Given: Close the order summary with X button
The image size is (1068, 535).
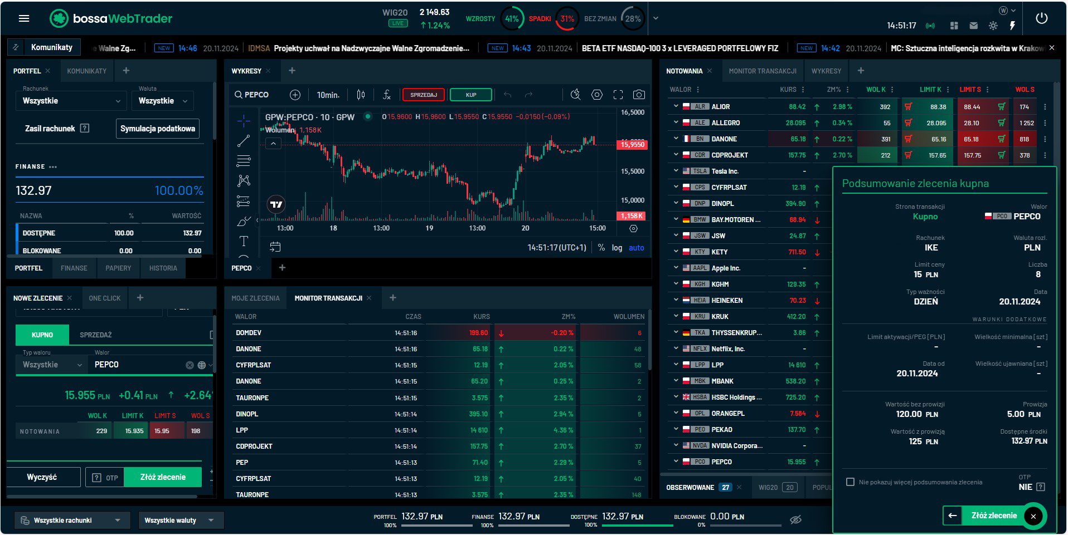Looking at the screenshot, I should (x=1033, y=516).
